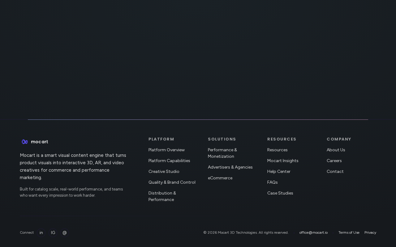This screenshot has height=247, width=396.
Task: Open Advertisers & Agencies page
Action: (x=230, y=167)
